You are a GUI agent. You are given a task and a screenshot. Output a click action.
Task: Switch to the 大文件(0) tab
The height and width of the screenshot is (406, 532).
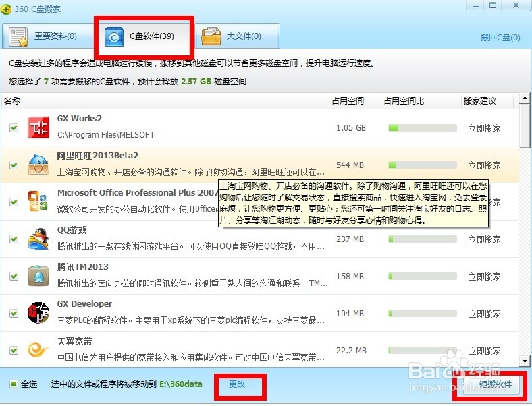click(238, 36)
